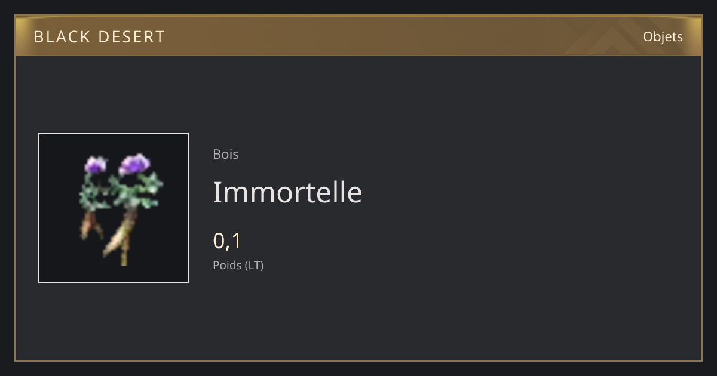Click the Immortelle item icon
This screenshot has width=717, height=376.
[x=114, y=208]
